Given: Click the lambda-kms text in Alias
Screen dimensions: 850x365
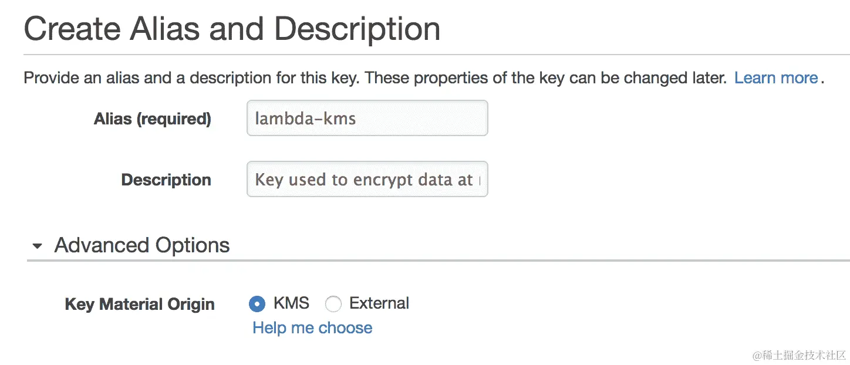Looking at the screenshot, I should pos(305,119).
